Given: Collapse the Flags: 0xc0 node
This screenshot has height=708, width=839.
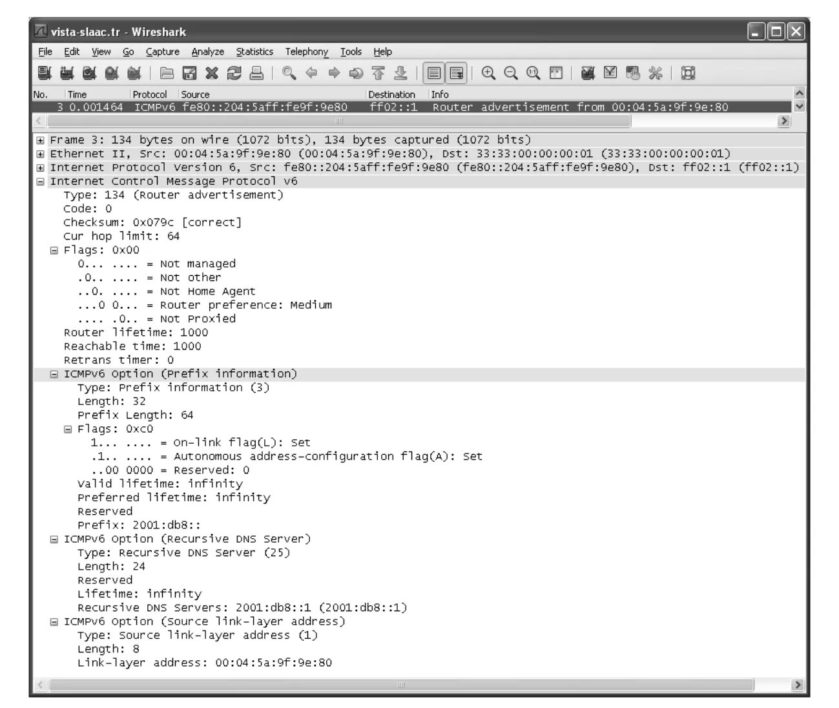Looking at the screenshot, I should [68, 429].
